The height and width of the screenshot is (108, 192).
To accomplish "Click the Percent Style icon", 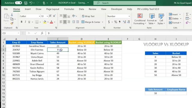I will [x=115, y=22].
